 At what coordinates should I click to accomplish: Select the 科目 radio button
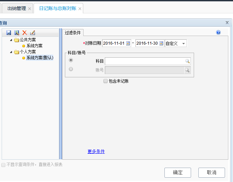[x=71, y=60]
